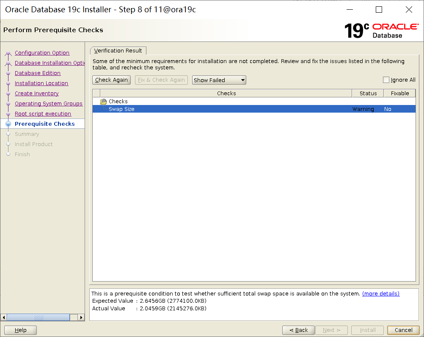Go to Root script execution step
Screen dimensions: 424x337
pos(43,114)
